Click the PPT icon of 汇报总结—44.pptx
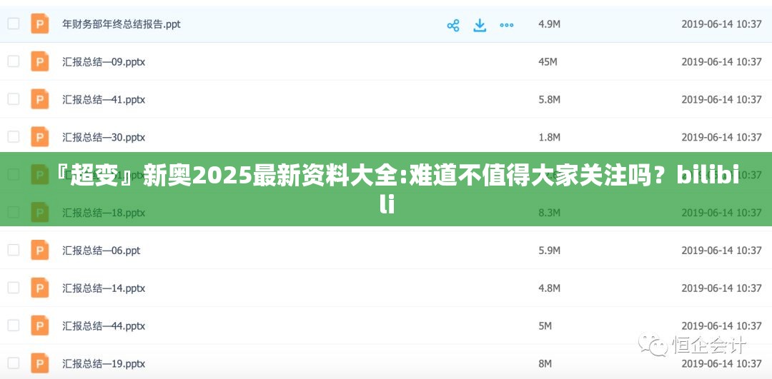Viewport: 772px width, 379px height. 40,325
